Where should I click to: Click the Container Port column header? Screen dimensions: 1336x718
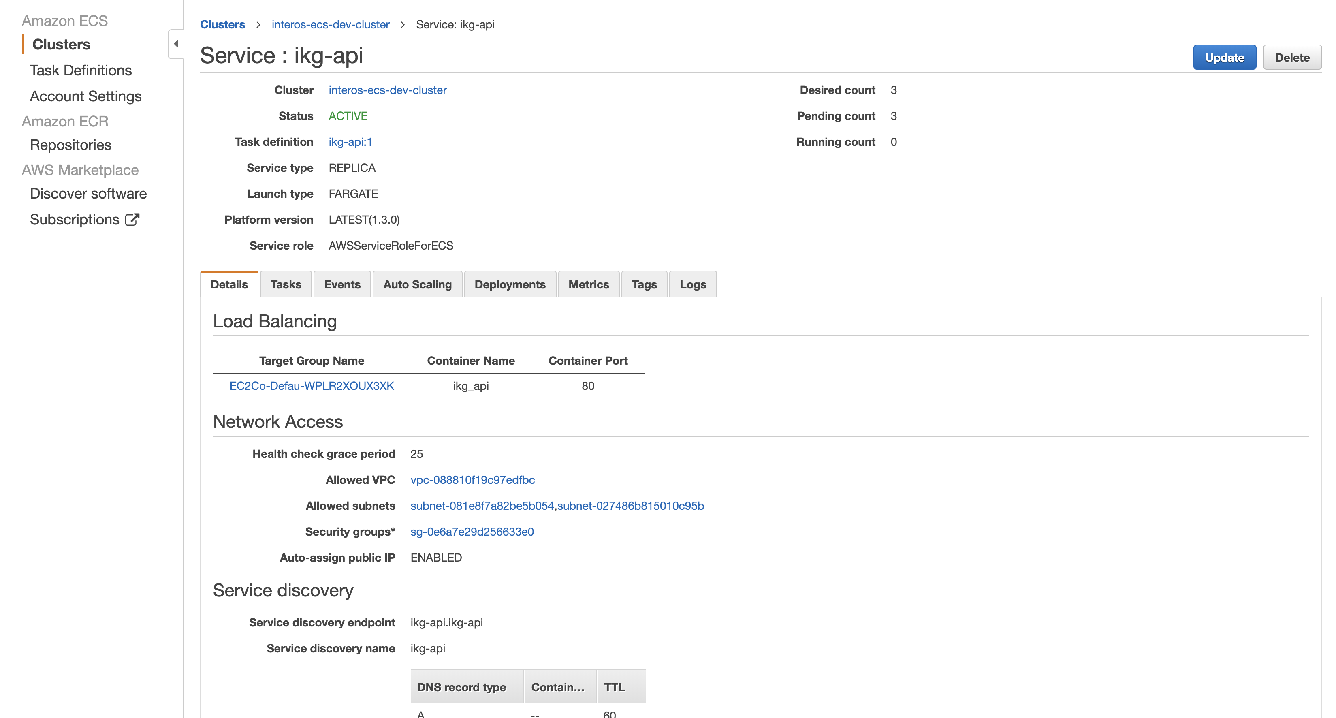coord(588,361)
